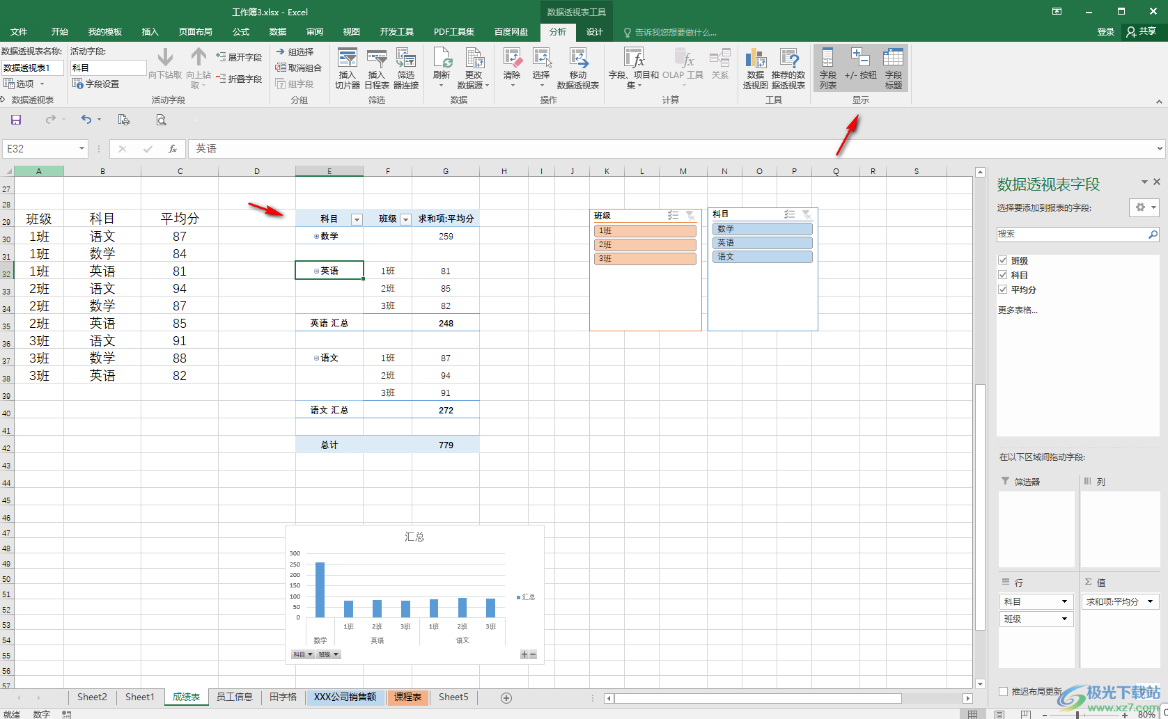This screenshot has width=1168, height=719.
Task: Add a new sheet with plus icon
Action: [x=506, y=697]
